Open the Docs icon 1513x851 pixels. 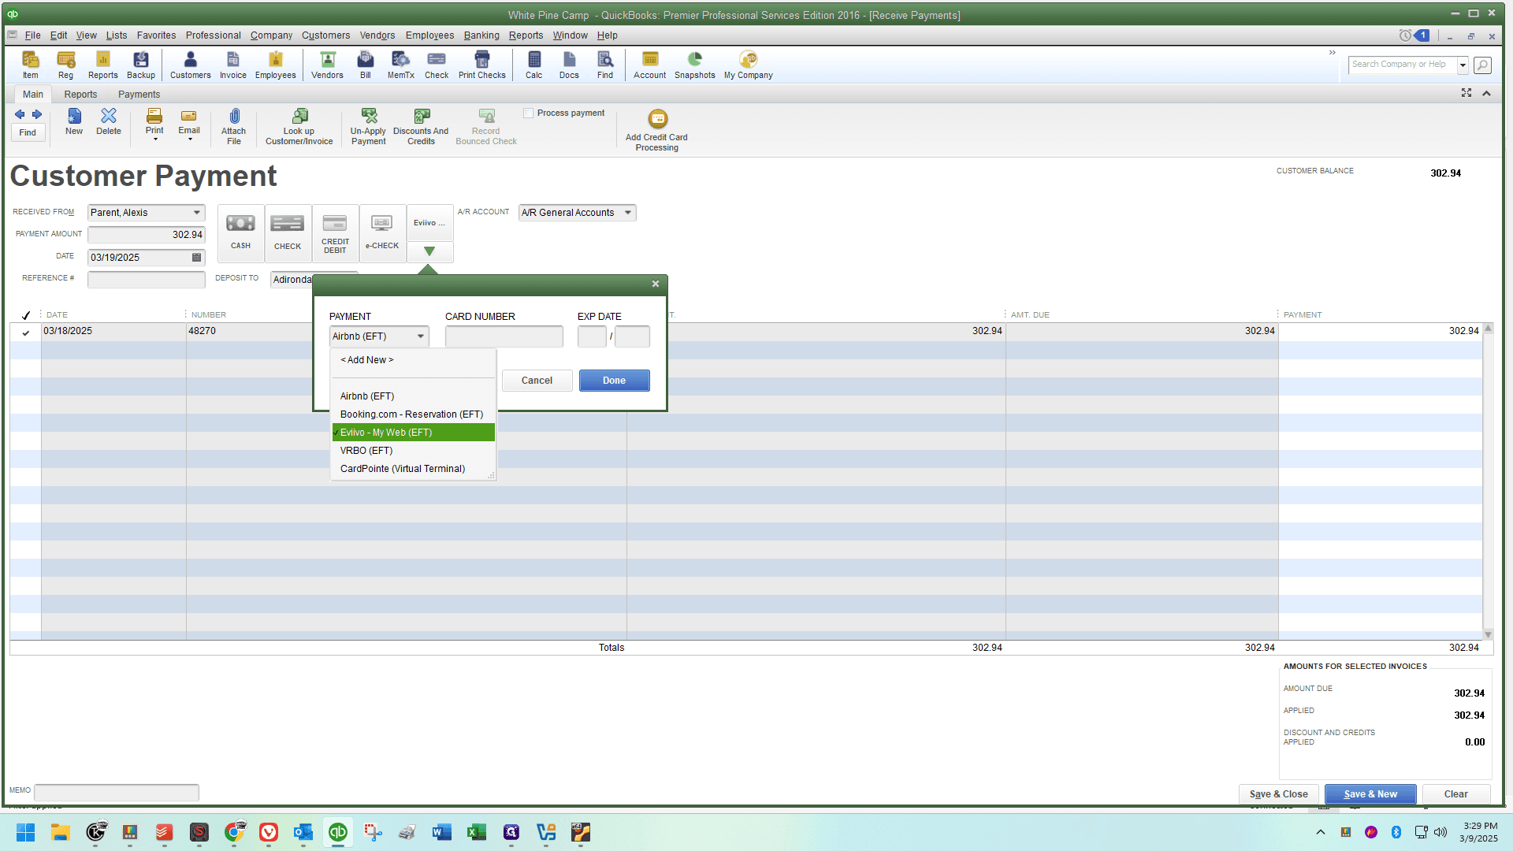[569, 65]
